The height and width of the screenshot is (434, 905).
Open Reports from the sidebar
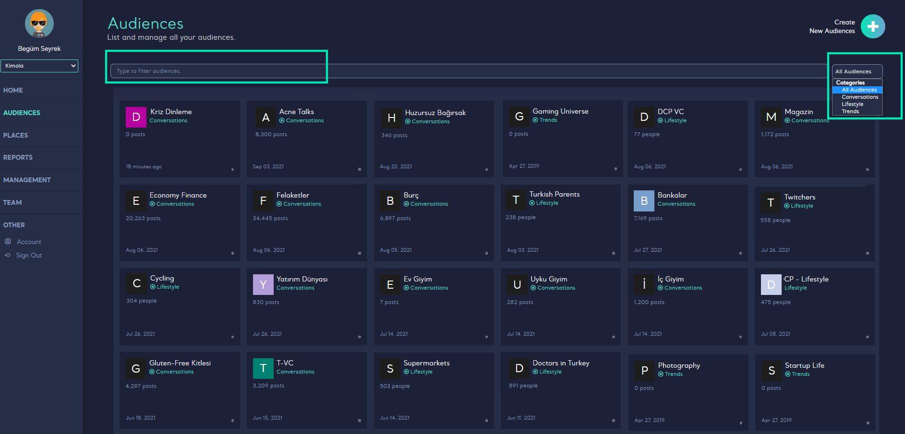18,157
